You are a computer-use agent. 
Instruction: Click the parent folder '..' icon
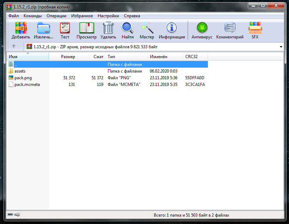tap(11, 64)
